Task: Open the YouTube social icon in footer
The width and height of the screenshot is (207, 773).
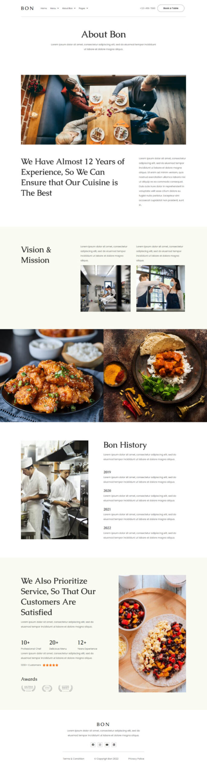Action: click(x=107, y=744)
